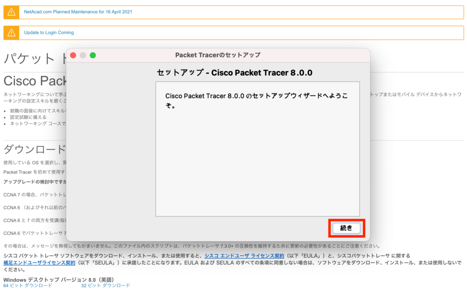Click the warning icon beside the NetAcad Planned Maintenance notice
Image resolution: width=467 pixels, height=301 pixels.
tap(11, 12)
